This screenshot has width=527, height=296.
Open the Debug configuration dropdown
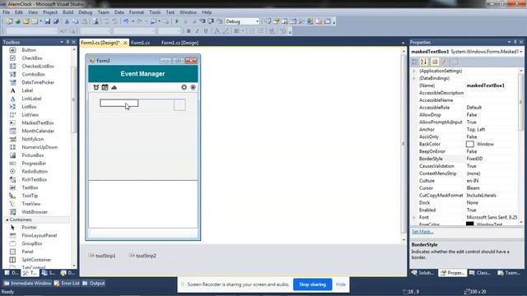click(x=257, y=21)
